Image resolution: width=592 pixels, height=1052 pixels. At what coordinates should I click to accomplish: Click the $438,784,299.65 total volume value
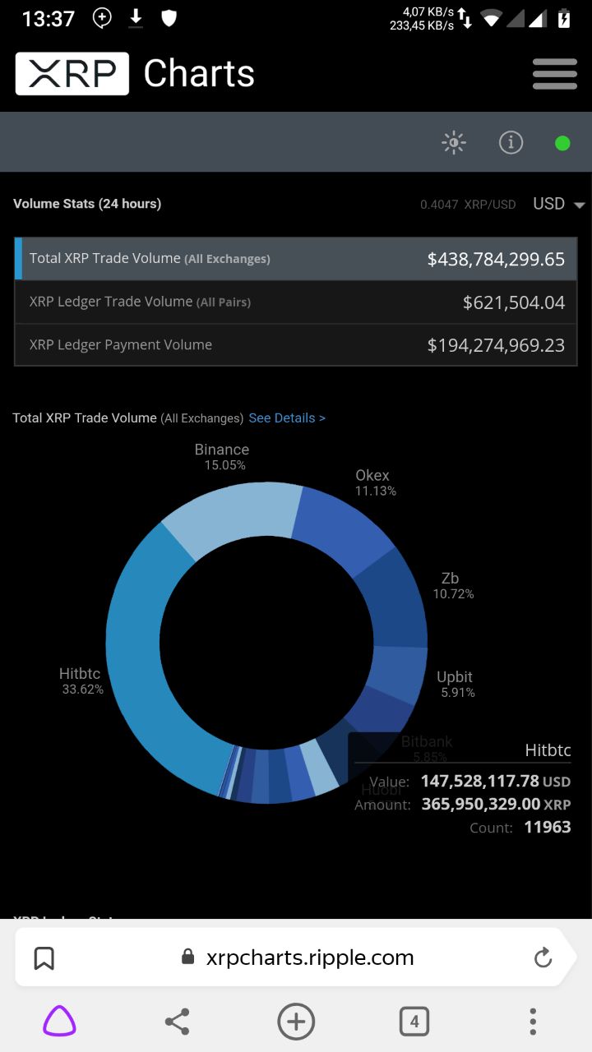pos(496,260)
